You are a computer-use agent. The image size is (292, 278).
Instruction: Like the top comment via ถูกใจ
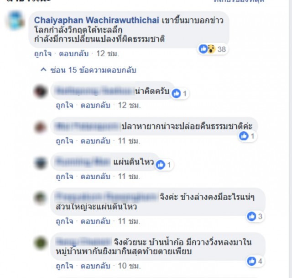43,54
